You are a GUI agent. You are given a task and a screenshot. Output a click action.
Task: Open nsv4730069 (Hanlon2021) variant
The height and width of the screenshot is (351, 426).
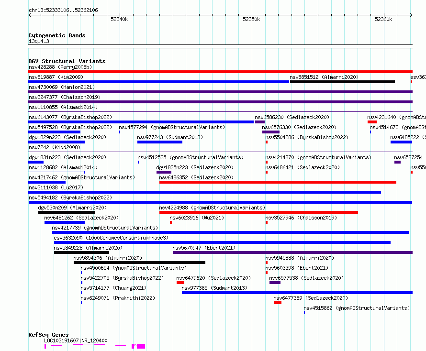[x=62, y=87]
